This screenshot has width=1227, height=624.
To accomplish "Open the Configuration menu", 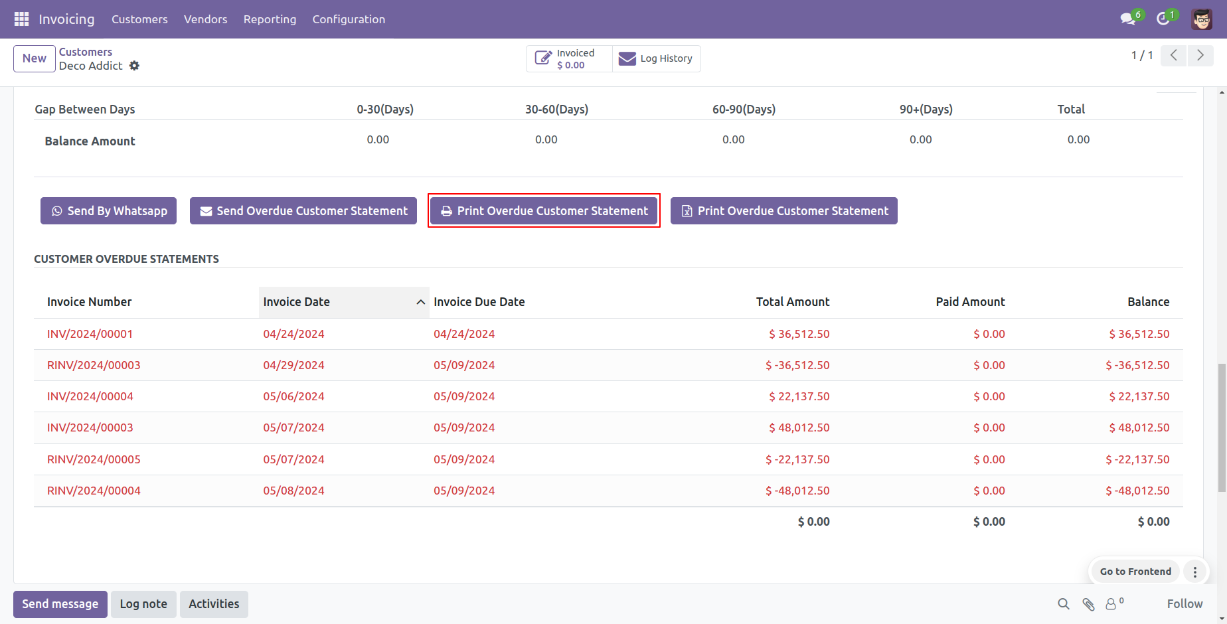I will 349,19.
